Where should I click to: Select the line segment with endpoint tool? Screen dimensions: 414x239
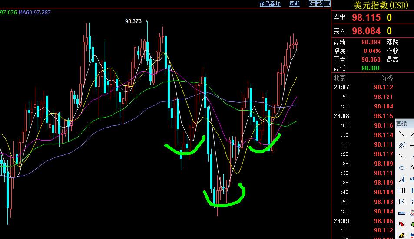point(401,157)
